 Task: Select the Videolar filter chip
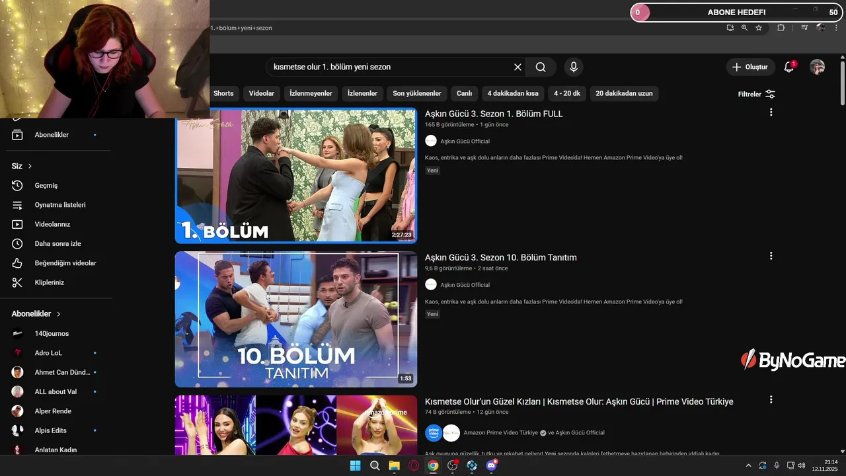tap(262, 93)
